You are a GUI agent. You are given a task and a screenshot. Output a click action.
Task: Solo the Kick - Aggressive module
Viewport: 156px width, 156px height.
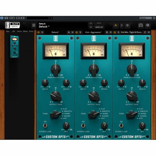click(x=80, y=32)
